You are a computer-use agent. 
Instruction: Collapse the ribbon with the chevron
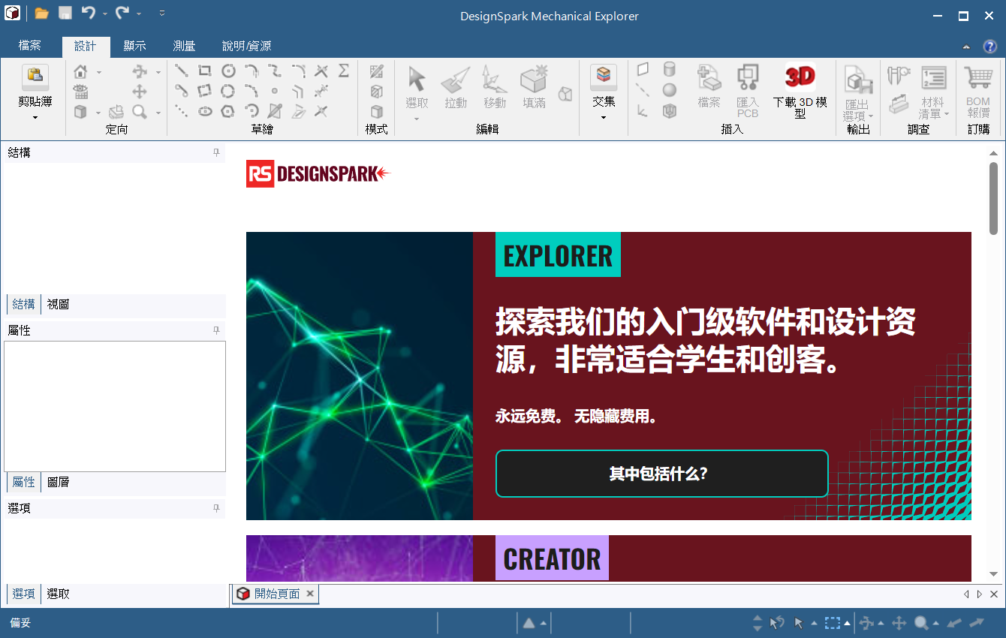point(966,47)
